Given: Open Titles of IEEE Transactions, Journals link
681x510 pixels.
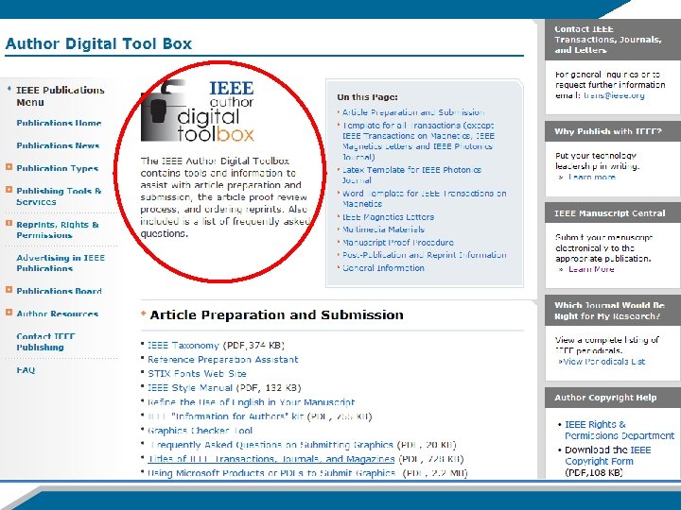Looking at the screenshot, I should [x=271, y=459].
